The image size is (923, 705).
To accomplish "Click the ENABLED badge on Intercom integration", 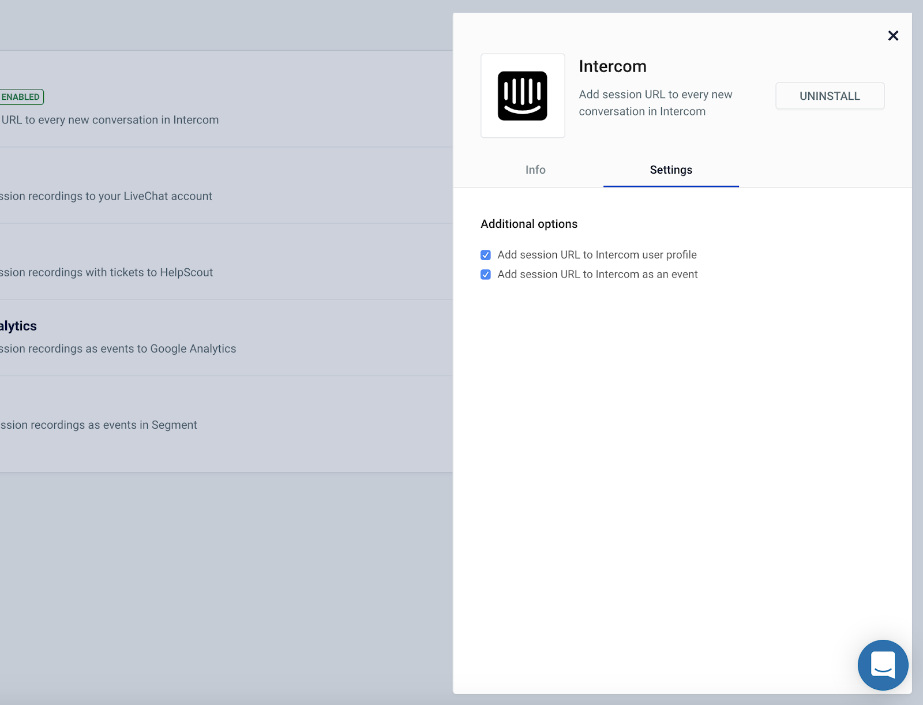I will point(21,96).
